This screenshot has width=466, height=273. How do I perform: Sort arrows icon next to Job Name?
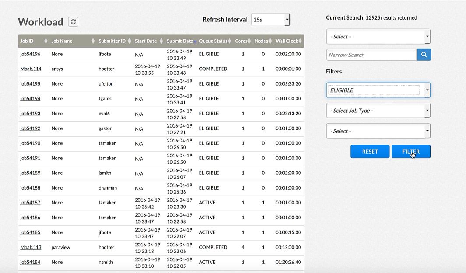[93, 41]
